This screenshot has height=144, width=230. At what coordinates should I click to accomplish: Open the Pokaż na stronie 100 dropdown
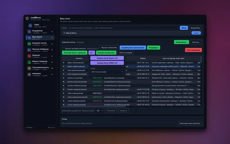click(99, 111)
